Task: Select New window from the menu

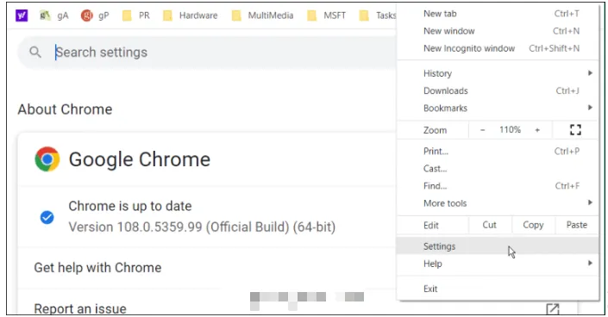Action: click(x=498, y=31)
